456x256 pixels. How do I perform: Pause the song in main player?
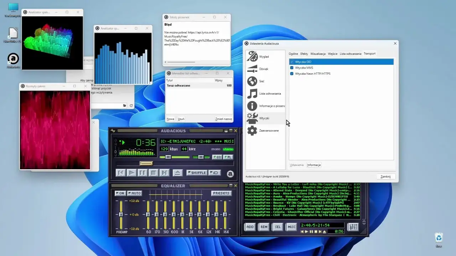coord(142,173)
